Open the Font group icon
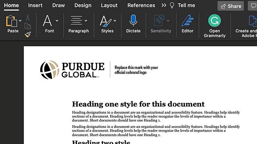This screenshot has width=257, height=144. [47, 21]
